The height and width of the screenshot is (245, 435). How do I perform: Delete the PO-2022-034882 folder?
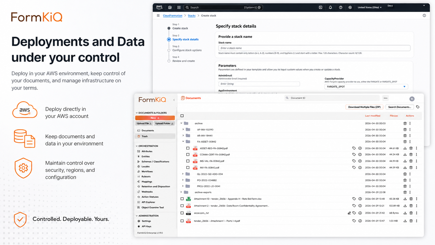[405, 180]
